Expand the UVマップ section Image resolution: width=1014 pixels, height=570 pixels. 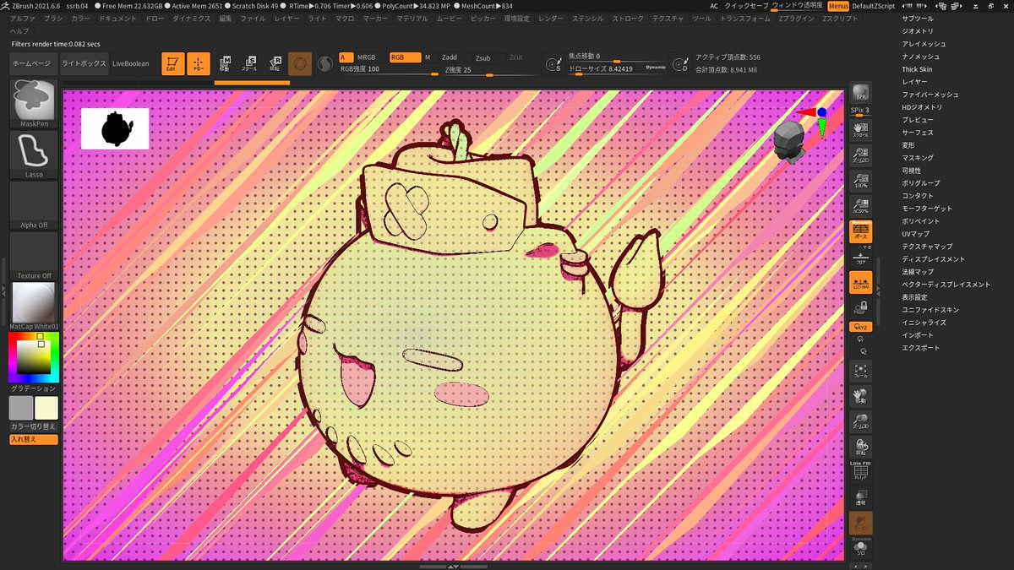click(915, 234)
